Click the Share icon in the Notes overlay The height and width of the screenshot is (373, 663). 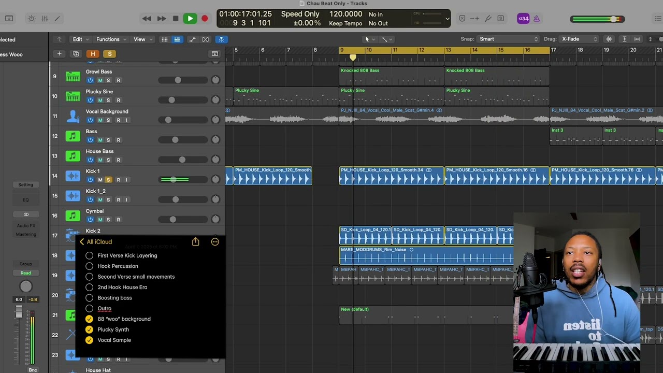[x=195, y=241]
